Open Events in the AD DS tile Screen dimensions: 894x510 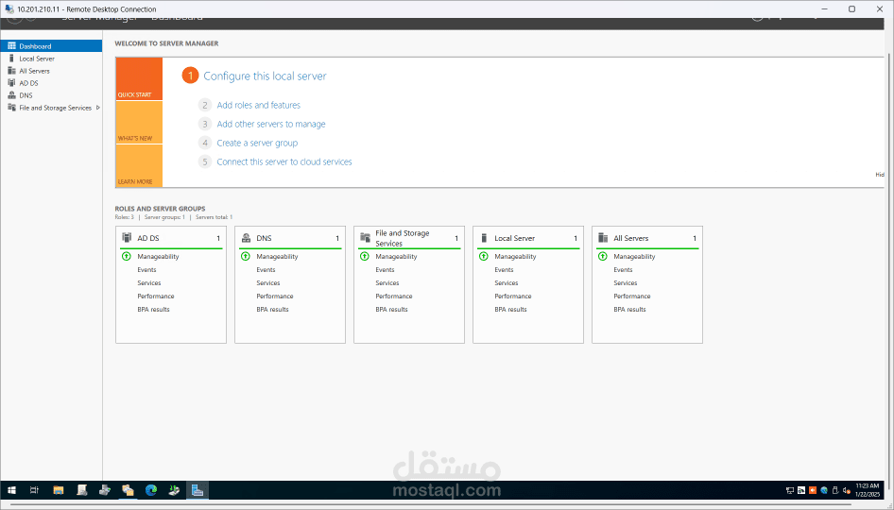[x=146, y=270]
